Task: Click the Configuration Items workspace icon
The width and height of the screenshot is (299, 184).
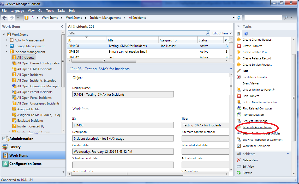Action: (x=5, y=164)
